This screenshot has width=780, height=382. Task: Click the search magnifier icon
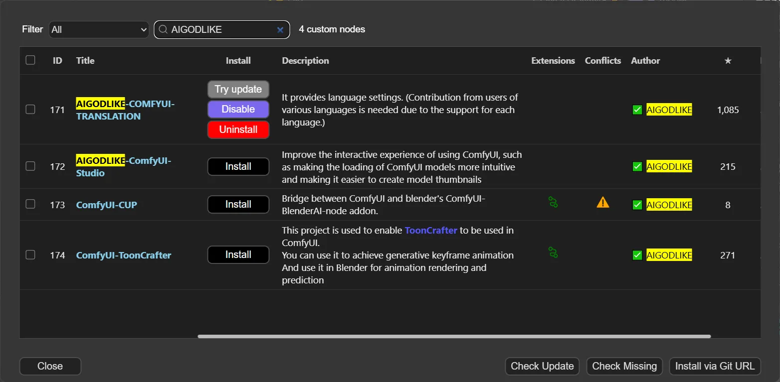(163, 30)
